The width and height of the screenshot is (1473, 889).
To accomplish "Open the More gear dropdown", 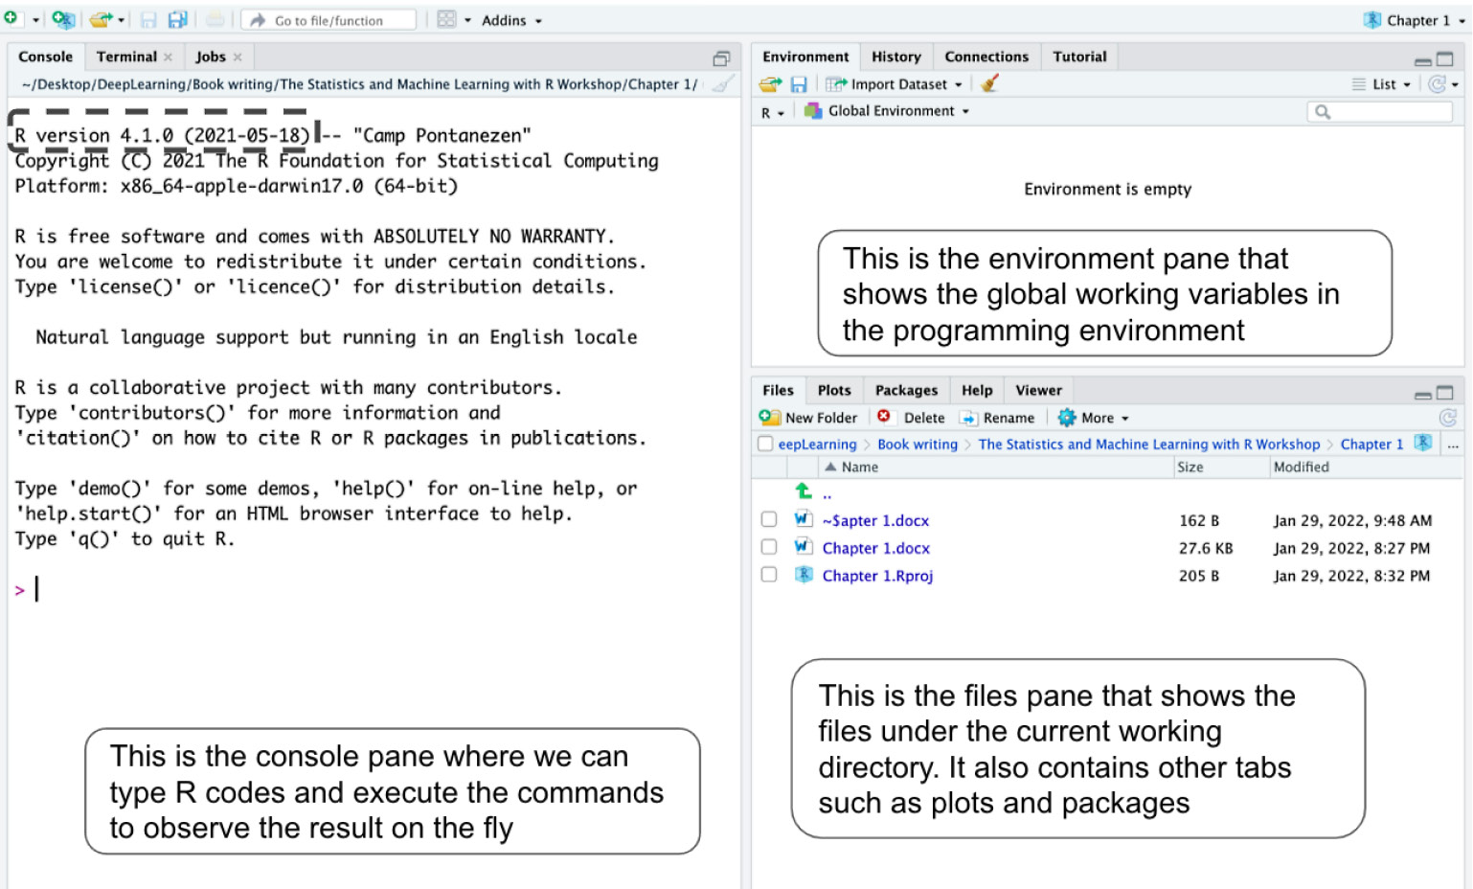I will (1093, 418).
